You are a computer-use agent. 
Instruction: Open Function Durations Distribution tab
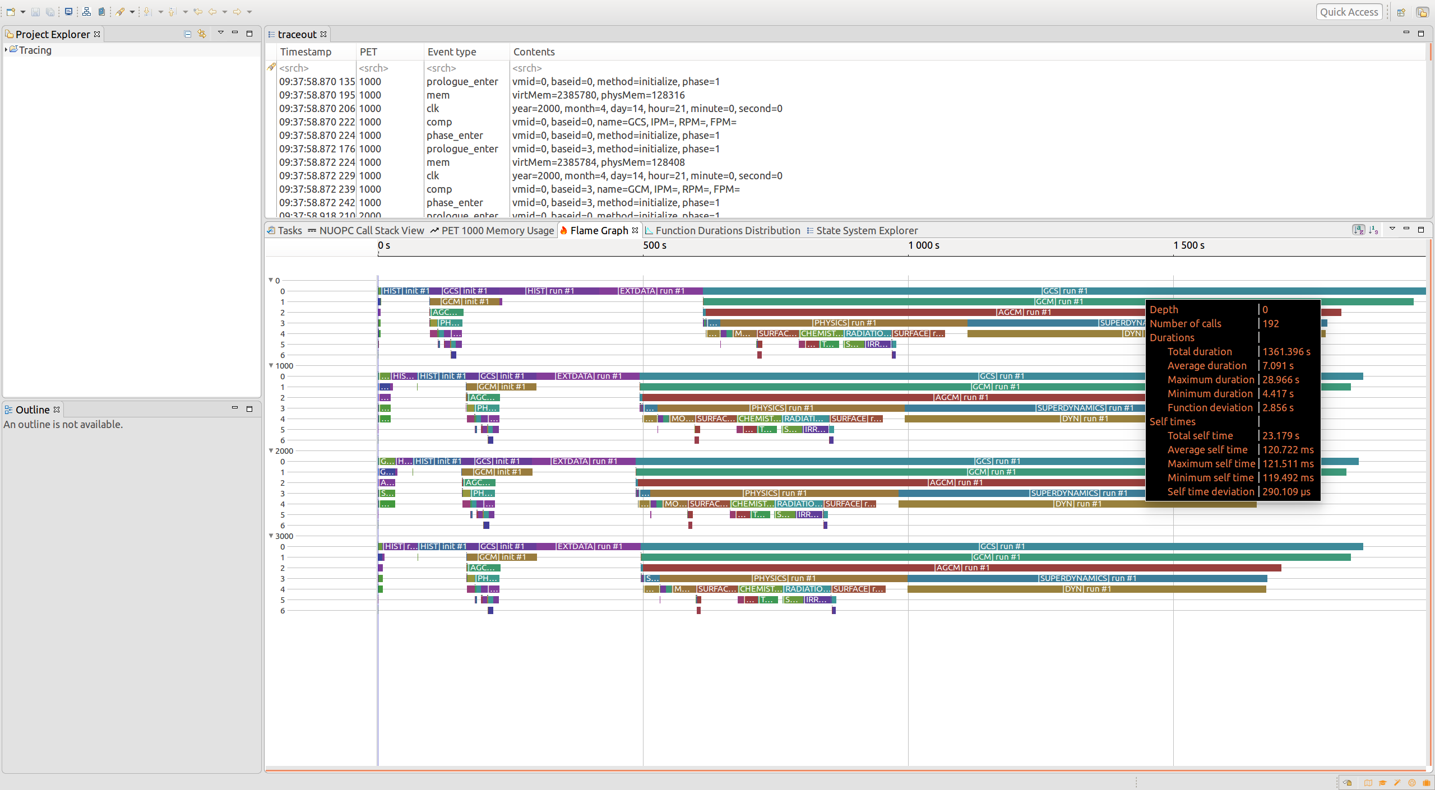click(x=727, y=230)
